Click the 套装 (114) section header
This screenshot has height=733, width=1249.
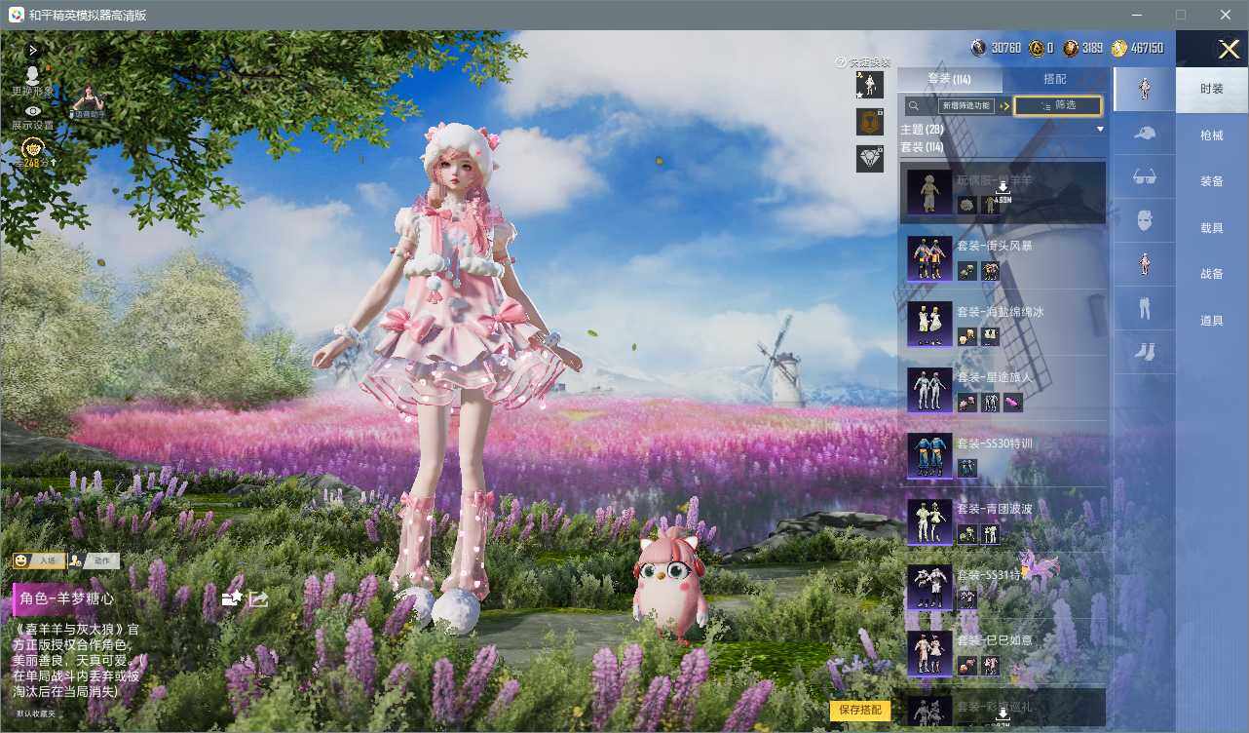coord(922,147)
